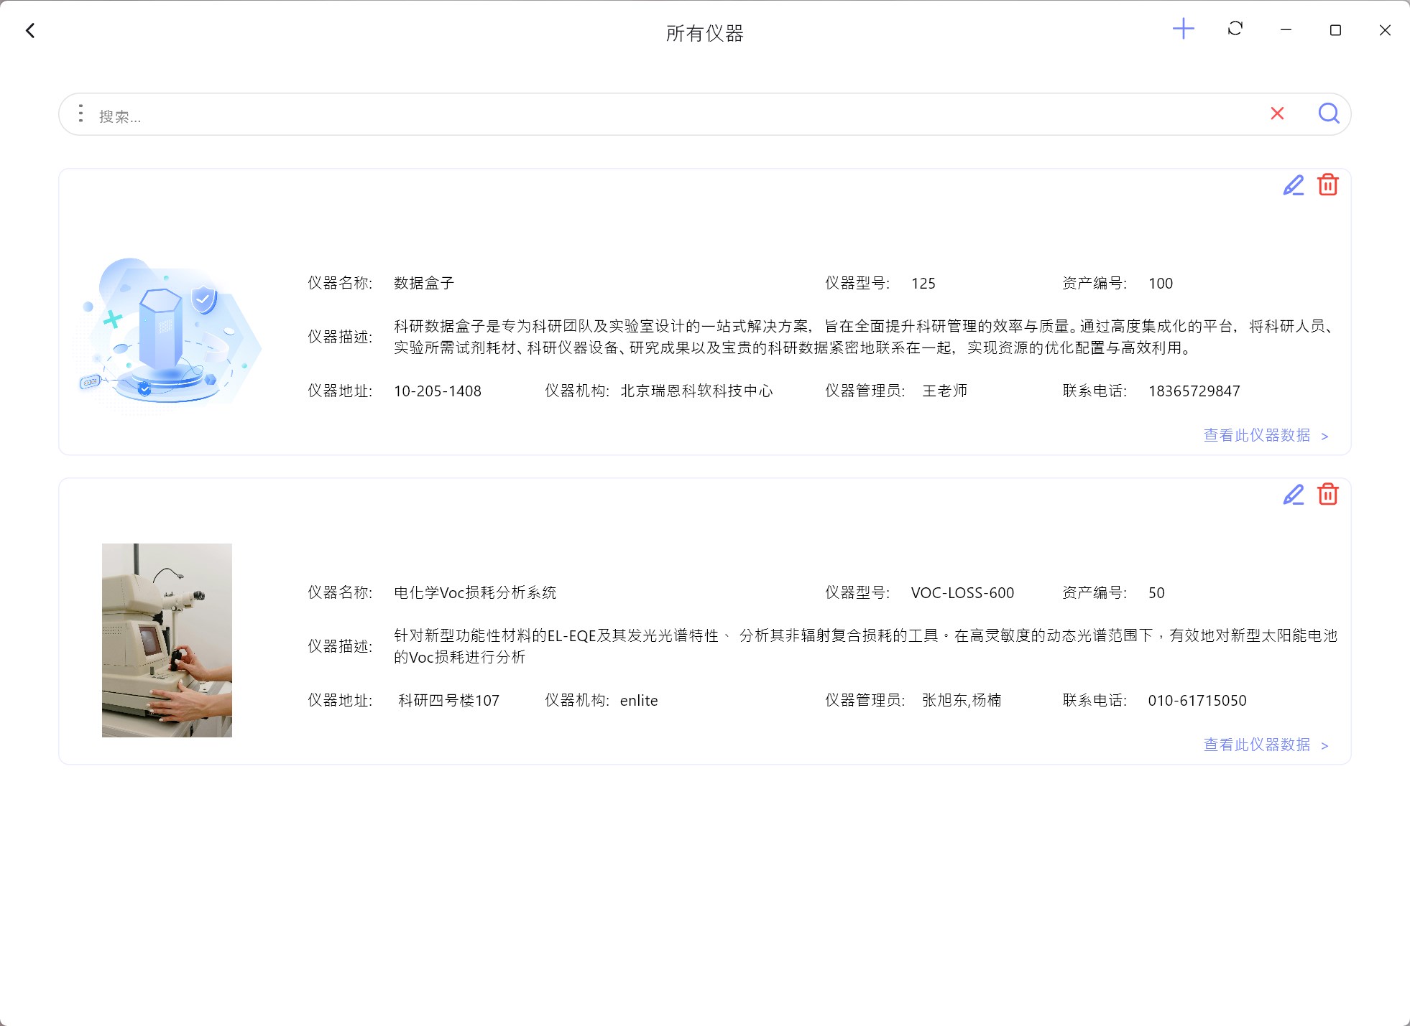Open 查看此仪器数据 link for VOC-LOSS-600
Viewport: 1410px width, 1026px height.
pos(1265,745)
